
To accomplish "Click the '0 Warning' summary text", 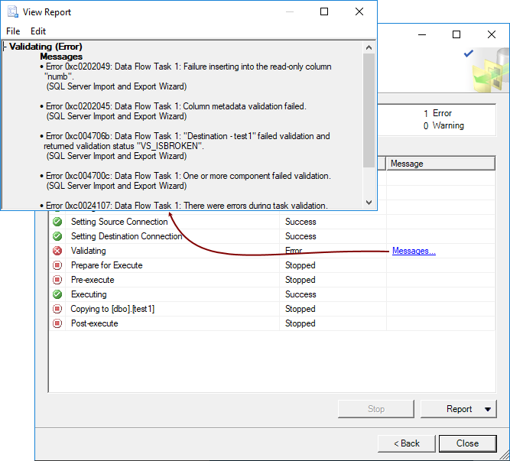I will tap(443, 125).
